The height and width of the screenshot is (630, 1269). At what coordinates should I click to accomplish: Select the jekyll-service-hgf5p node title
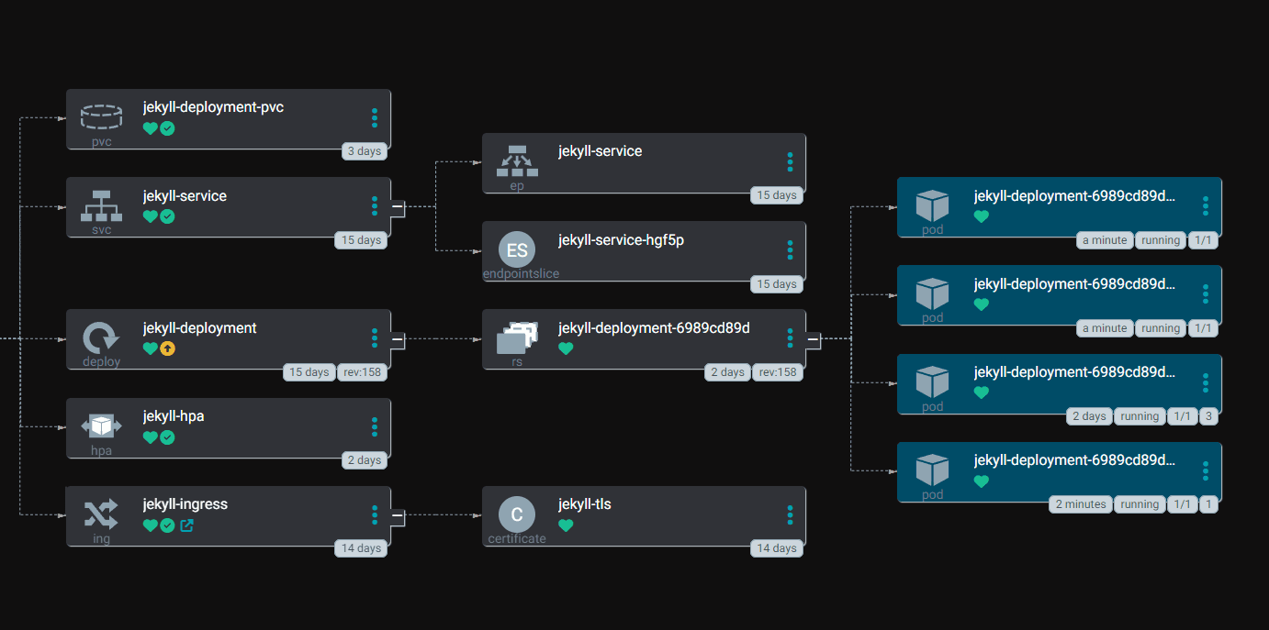point(621,240)
